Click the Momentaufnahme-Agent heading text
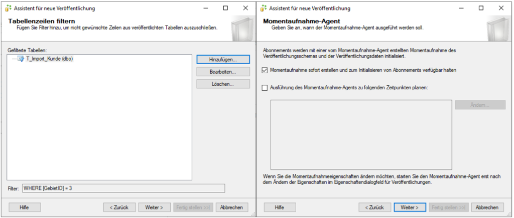Viewport: 514px width, 218px height. pyautogui.click(x=302, y=22)
